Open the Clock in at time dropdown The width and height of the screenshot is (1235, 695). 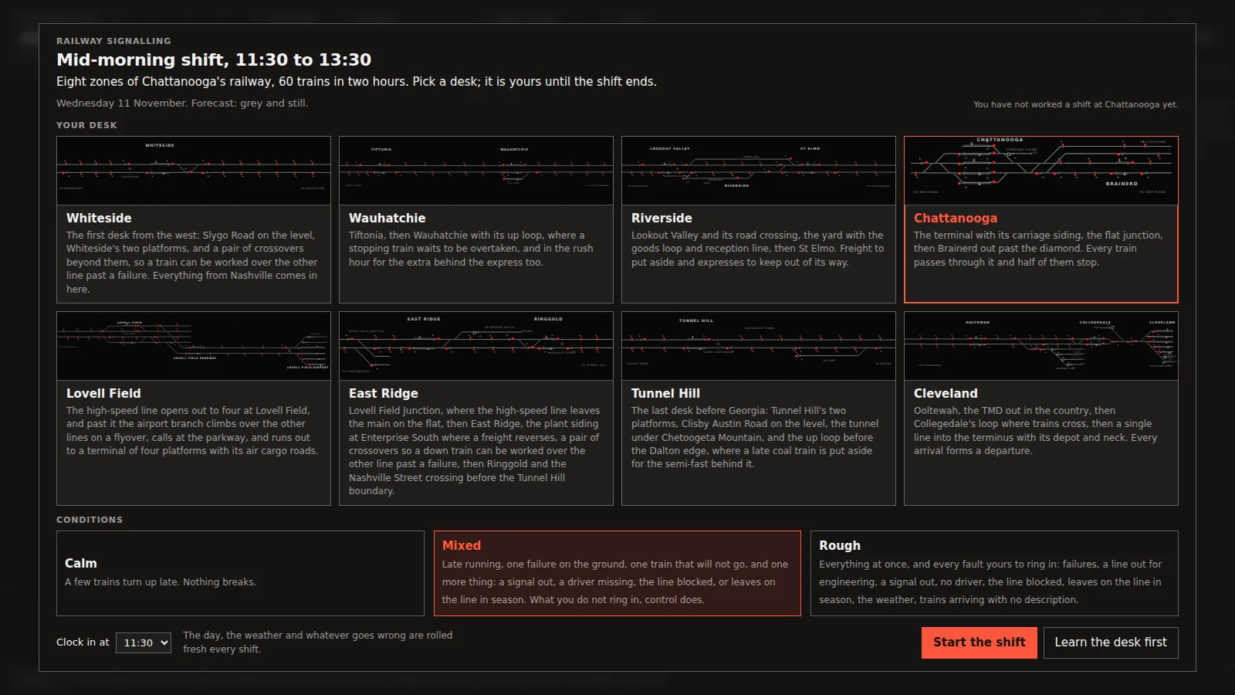click(x=144, y=642)
